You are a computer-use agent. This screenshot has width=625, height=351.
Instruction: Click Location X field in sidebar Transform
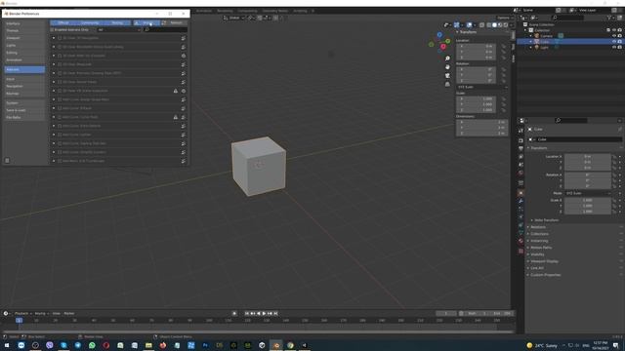coord(477,46)
